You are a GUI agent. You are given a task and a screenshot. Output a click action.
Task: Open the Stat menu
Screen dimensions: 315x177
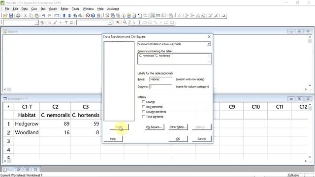pos(43,9)
